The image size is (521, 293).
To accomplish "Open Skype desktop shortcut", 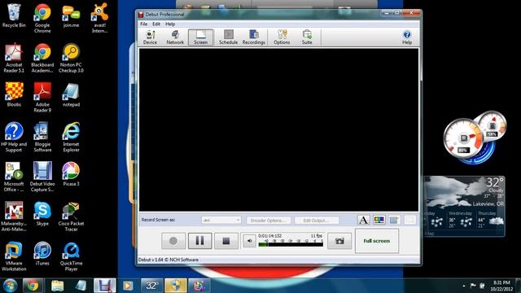I will [42, 213].
